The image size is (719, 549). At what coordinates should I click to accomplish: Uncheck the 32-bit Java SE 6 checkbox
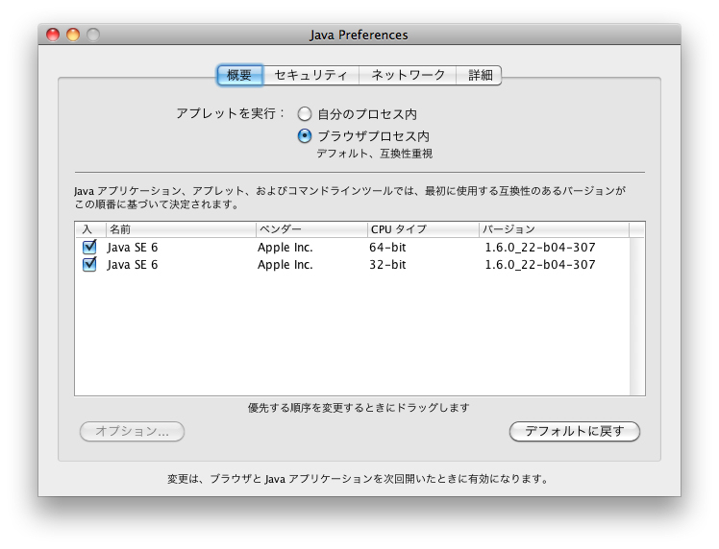pyautogui.click(x=89, y=265)
